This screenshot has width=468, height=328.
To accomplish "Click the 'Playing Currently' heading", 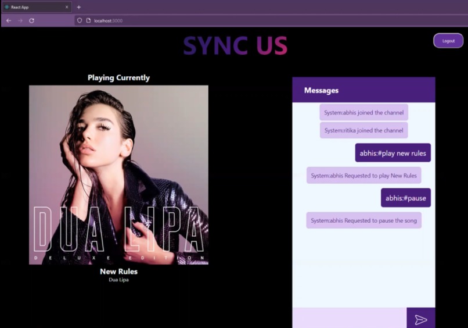I will coord(118,78).
